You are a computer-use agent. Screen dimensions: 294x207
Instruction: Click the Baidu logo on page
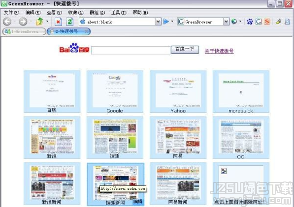(74, 48)
